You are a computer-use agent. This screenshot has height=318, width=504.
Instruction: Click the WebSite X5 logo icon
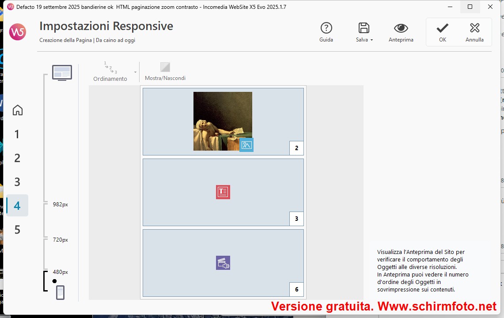coord(18,32)
